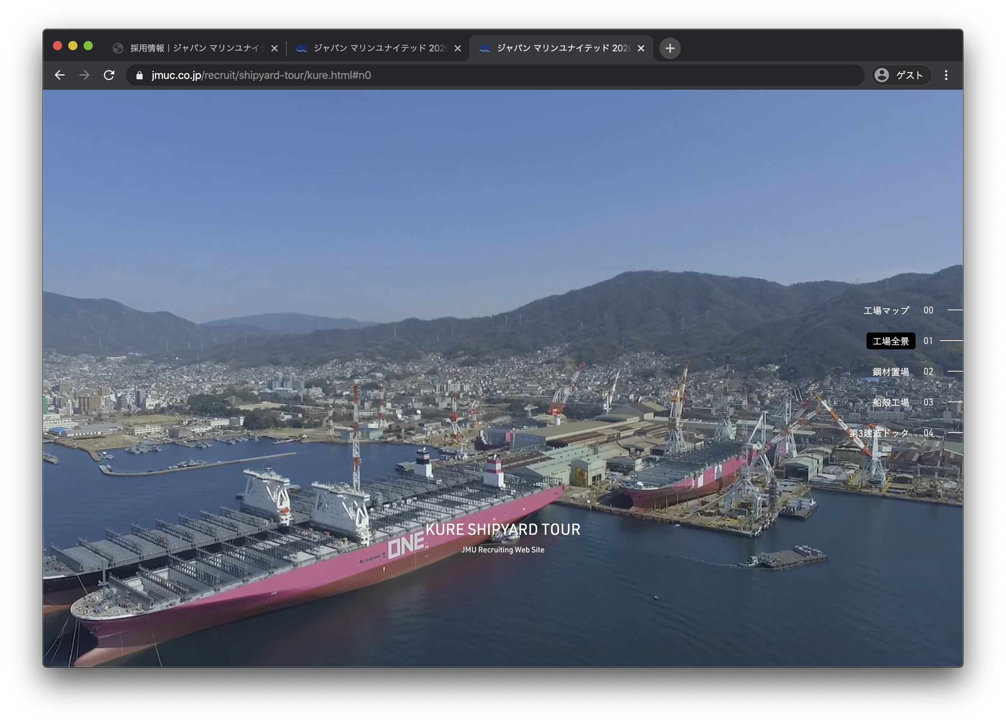Jump to 工場マップ section
The width and height of the screenshot is (1006, 724).
pos(886,311)
